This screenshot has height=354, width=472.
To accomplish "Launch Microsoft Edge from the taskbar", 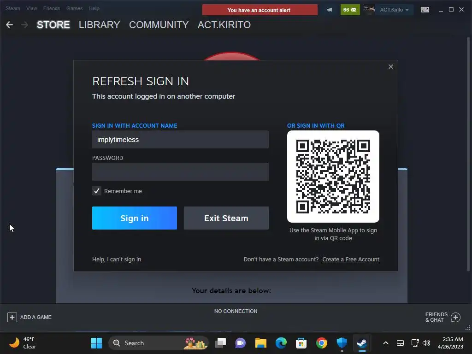I will (x=281, y=343).
